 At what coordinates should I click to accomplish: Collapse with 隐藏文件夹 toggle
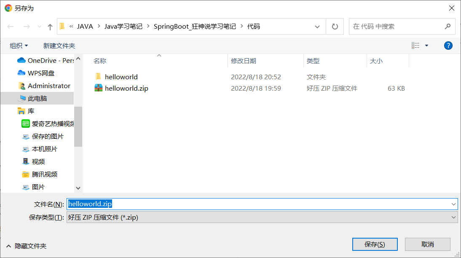click(27, 246)
